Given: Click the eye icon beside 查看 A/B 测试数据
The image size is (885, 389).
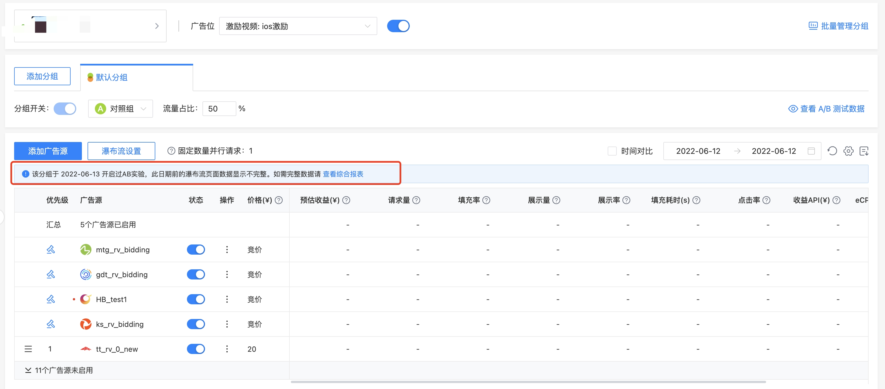Looking at the screenshot, I should (793, 108).
